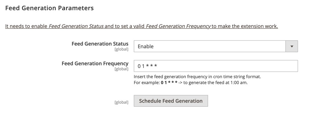Click the 'For example:' hint beneath the frequency field

147,83
